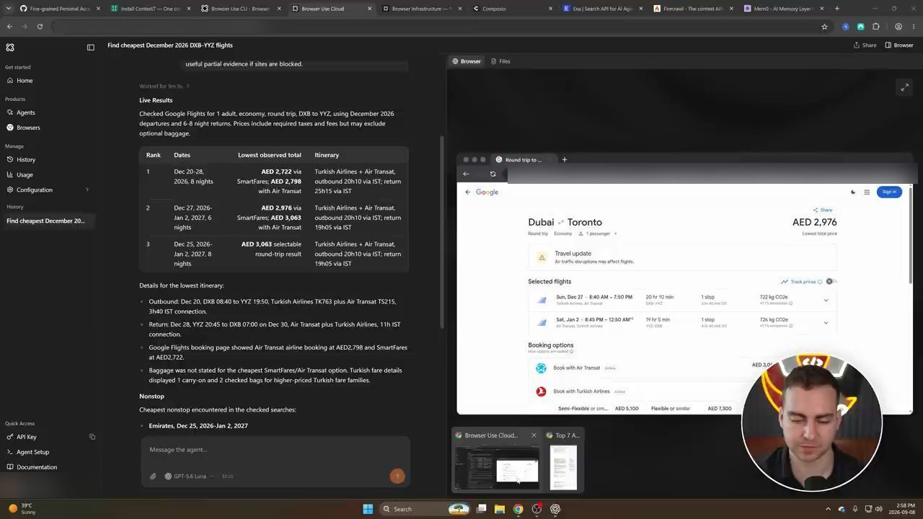Open the GPT-5.6 Luna model dropdown
The height and width of the screenshot is (519, 923).
189,476
